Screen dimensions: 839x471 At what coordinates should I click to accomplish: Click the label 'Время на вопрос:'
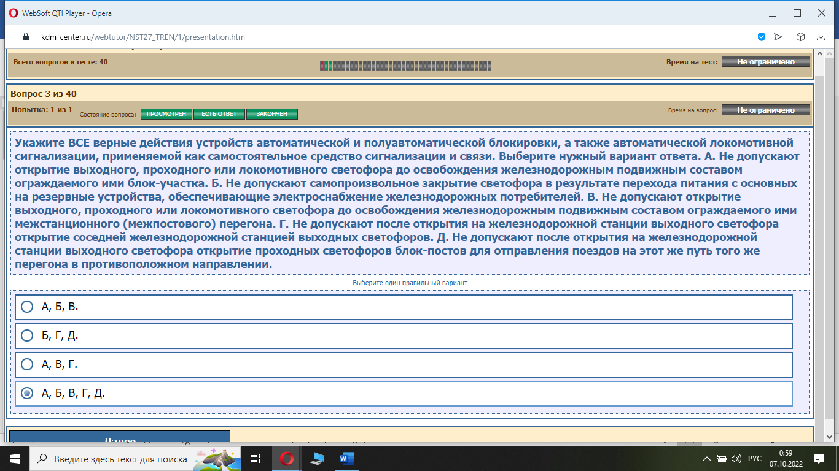(x=693, y=110)
